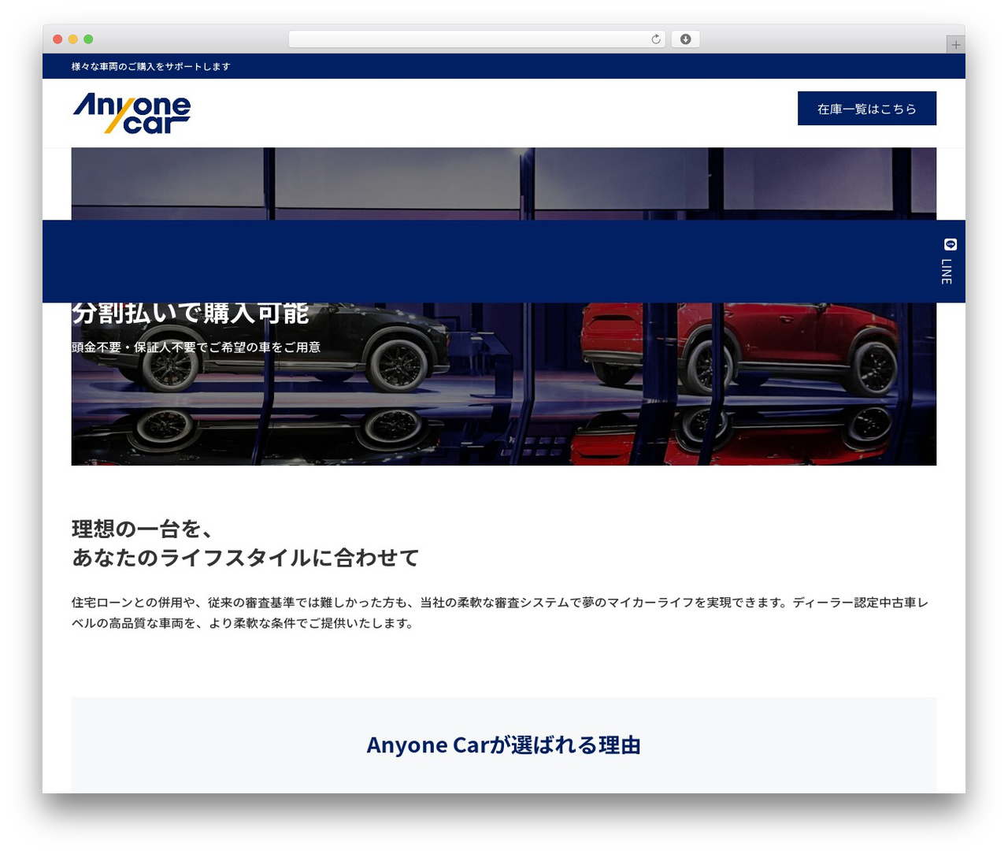1008x854 pixels.
Task: Minimize the browser with yellow button
Action: 73,39
